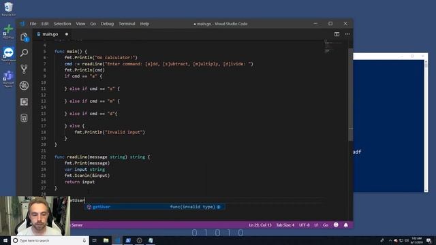
Task: Click line number 22 in the gutter
Action: point(44,157)
